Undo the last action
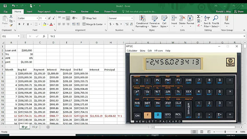Screen dimensions: 247x139 [x=13, y=6]
